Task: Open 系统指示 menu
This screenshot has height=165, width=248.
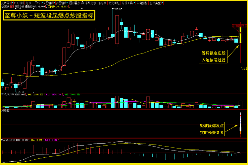Action: (90, 3)
